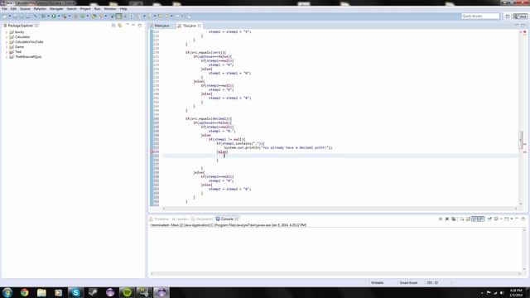The height and width of the screenshot is (298, 530).
Task: Open the New icon's dropdown arrow
Action: (x=9, y=17)
